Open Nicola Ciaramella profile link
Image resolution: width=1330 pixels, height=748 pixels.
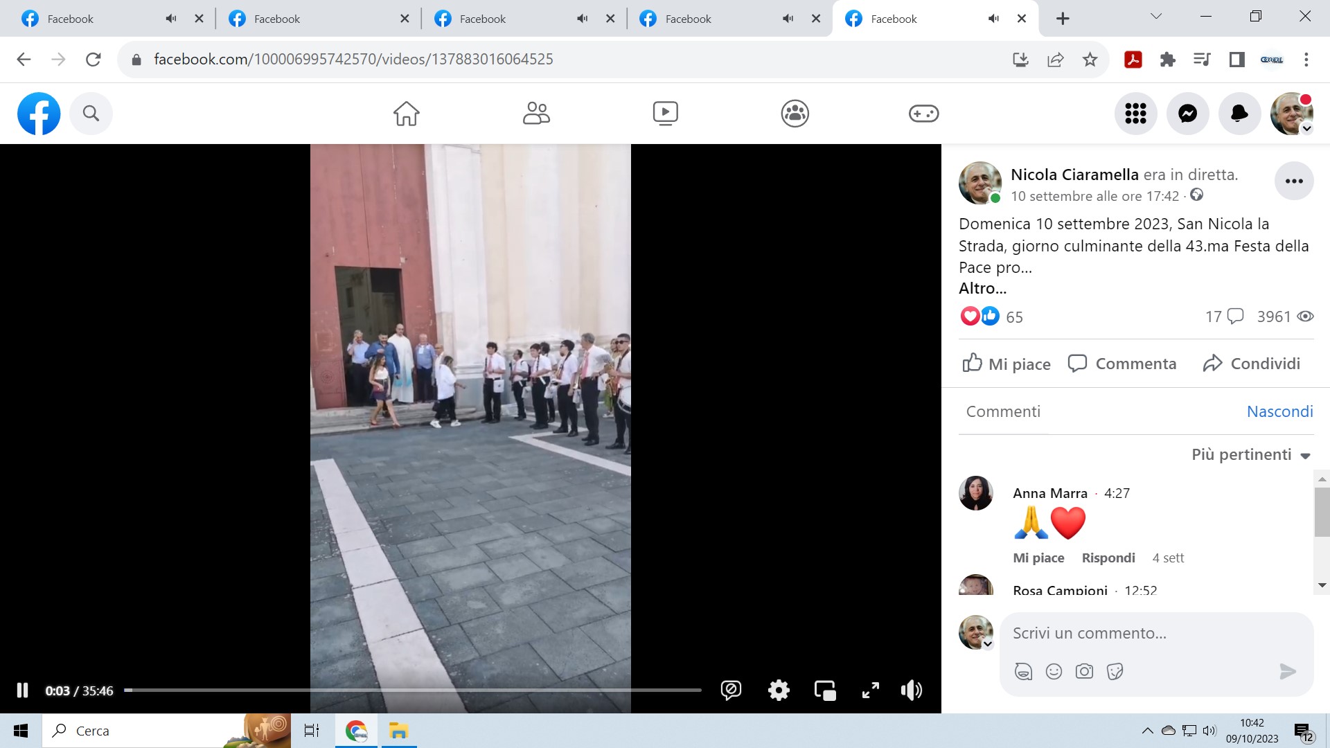1074,175
